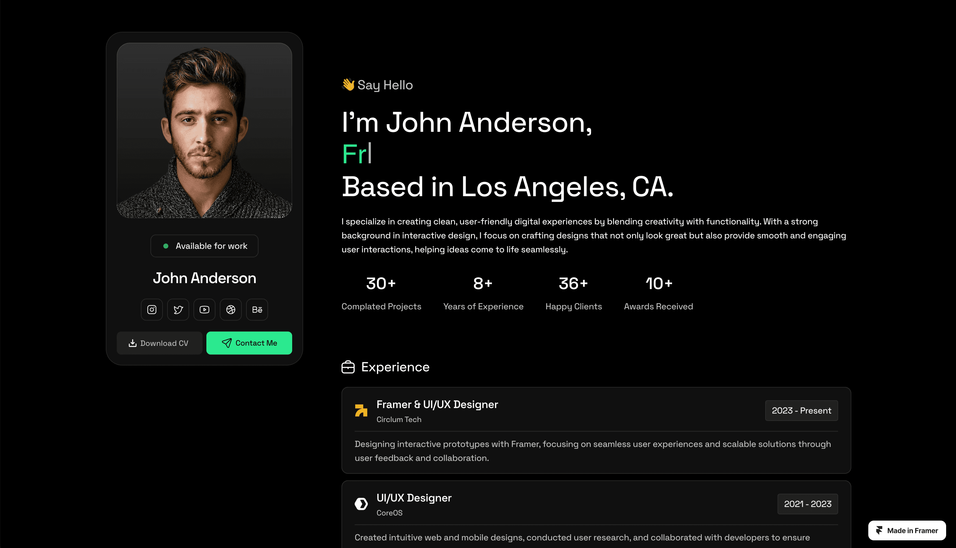Click the Available for work badge
Image resolution: width=956 pixels, height=548 pixels.
coord(204,246)
